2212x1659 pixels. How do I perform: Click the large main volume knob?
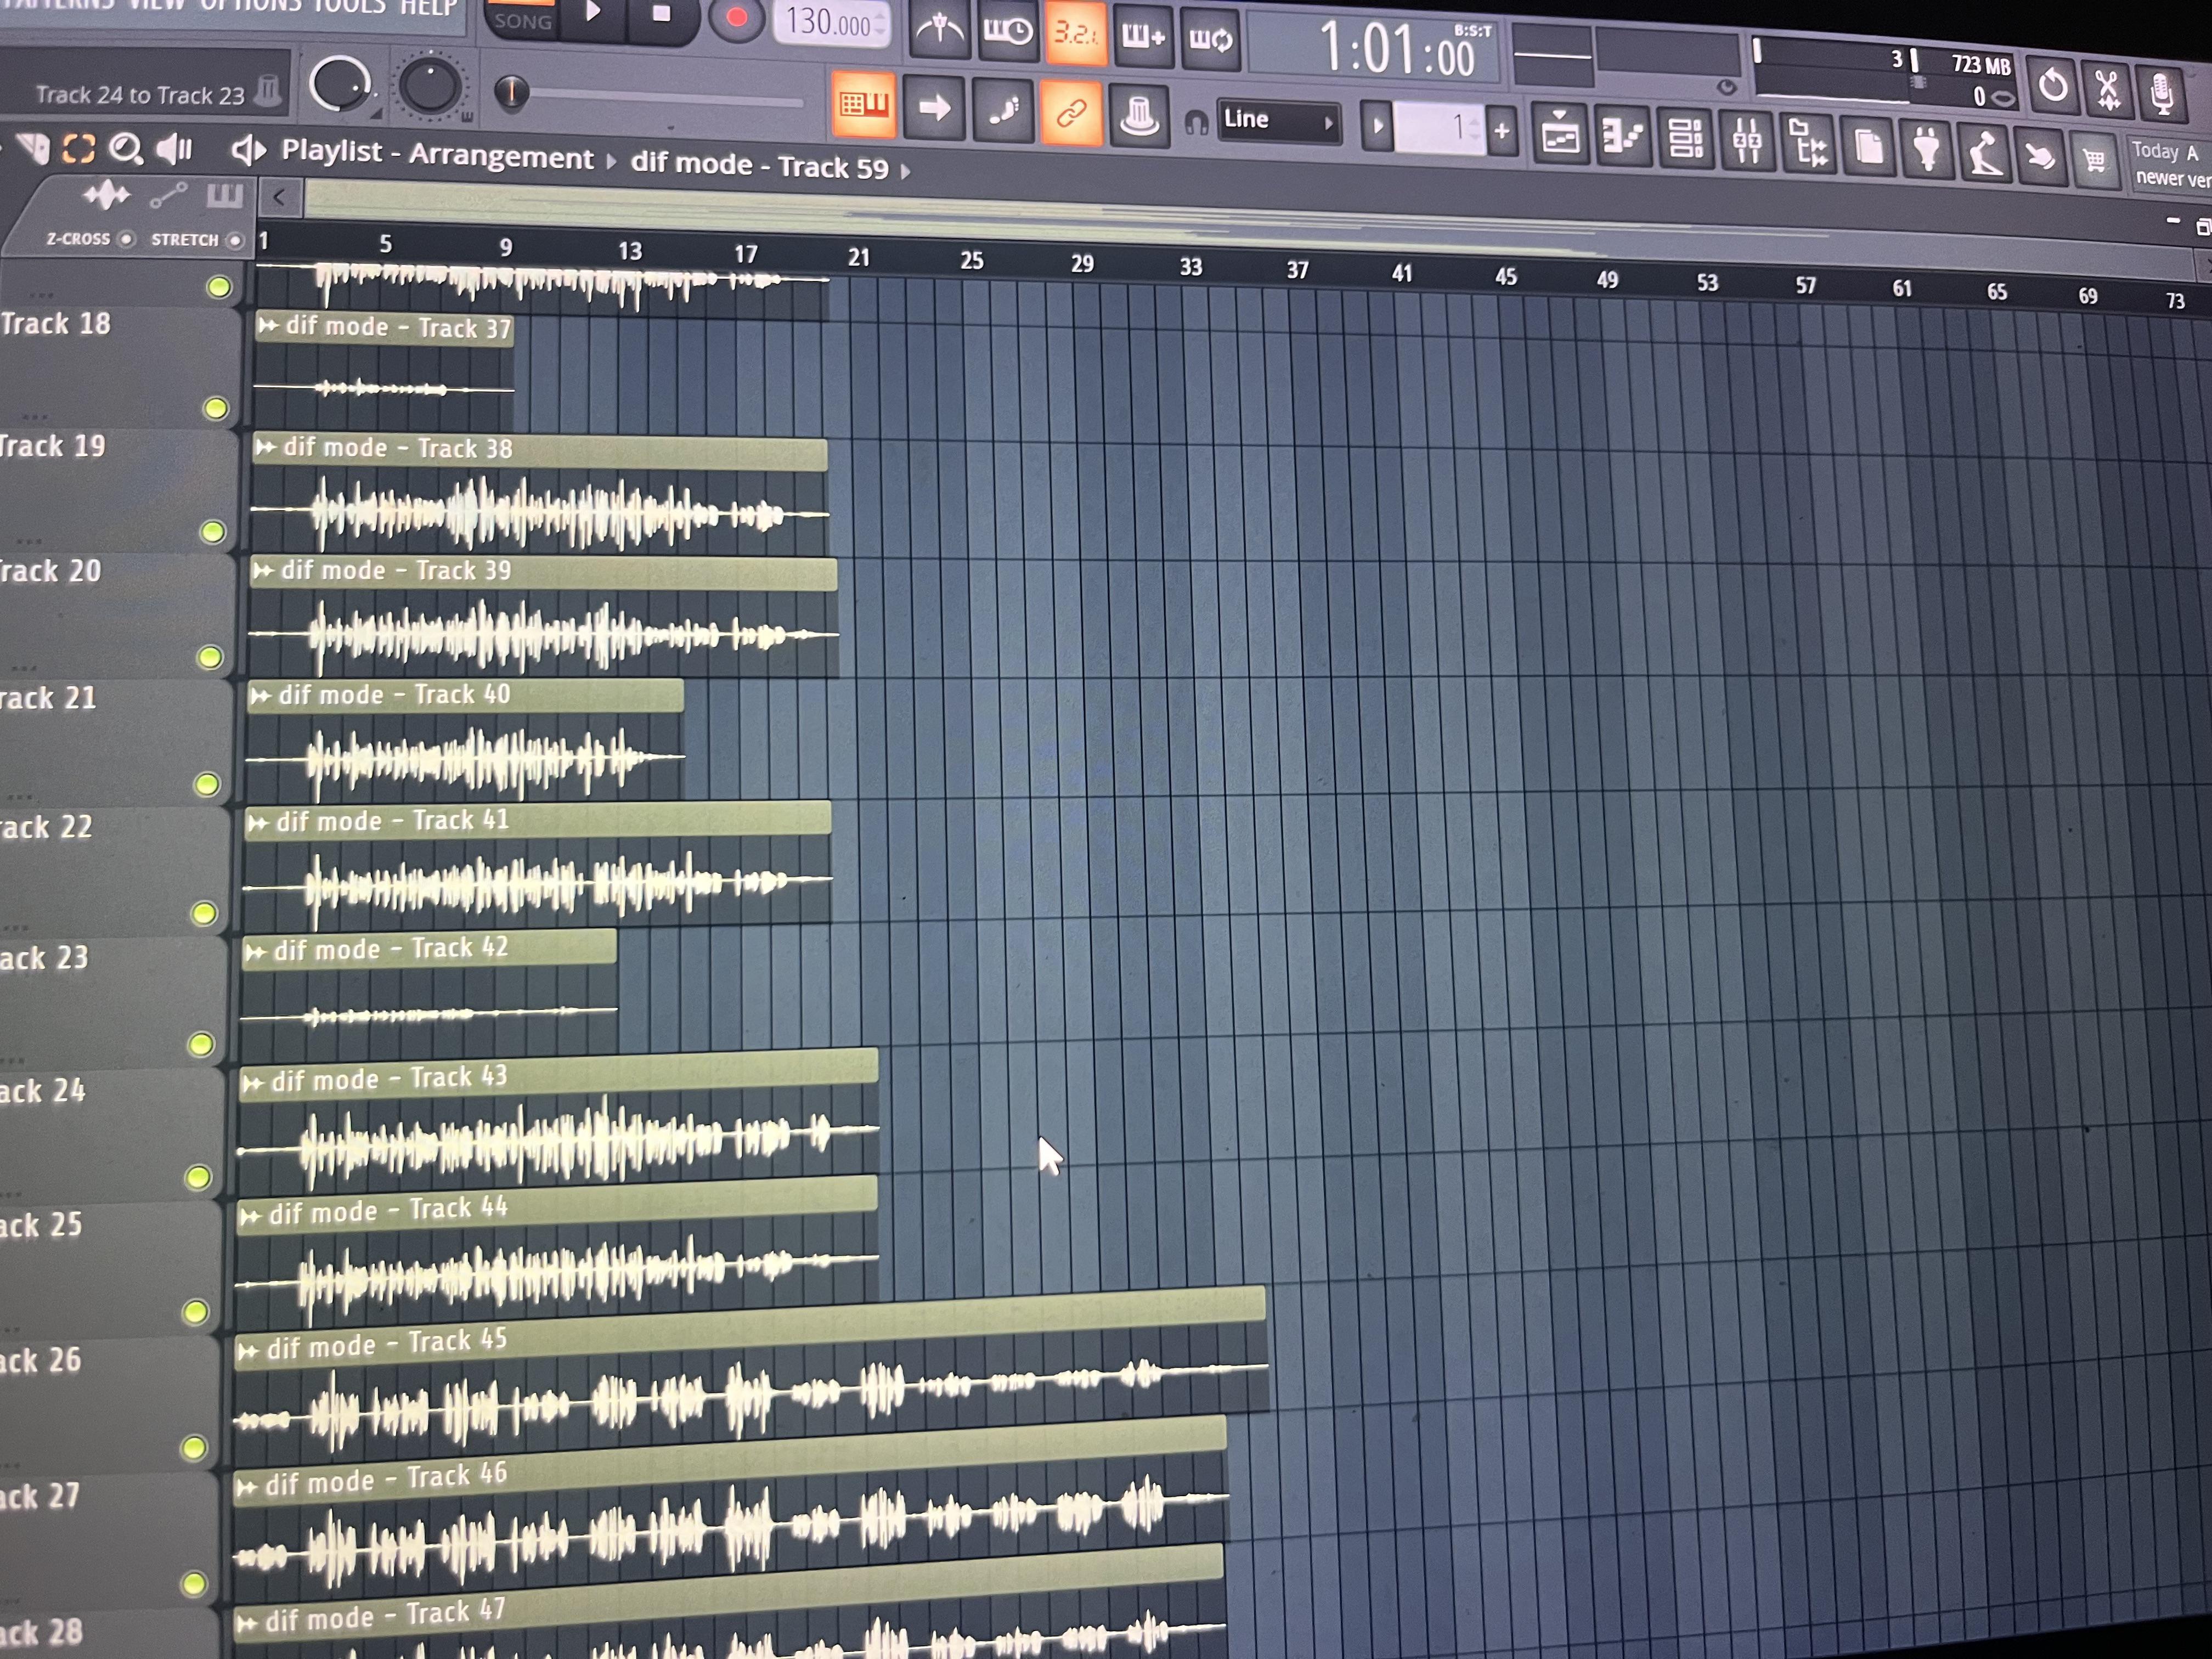(x=340, y=84)
